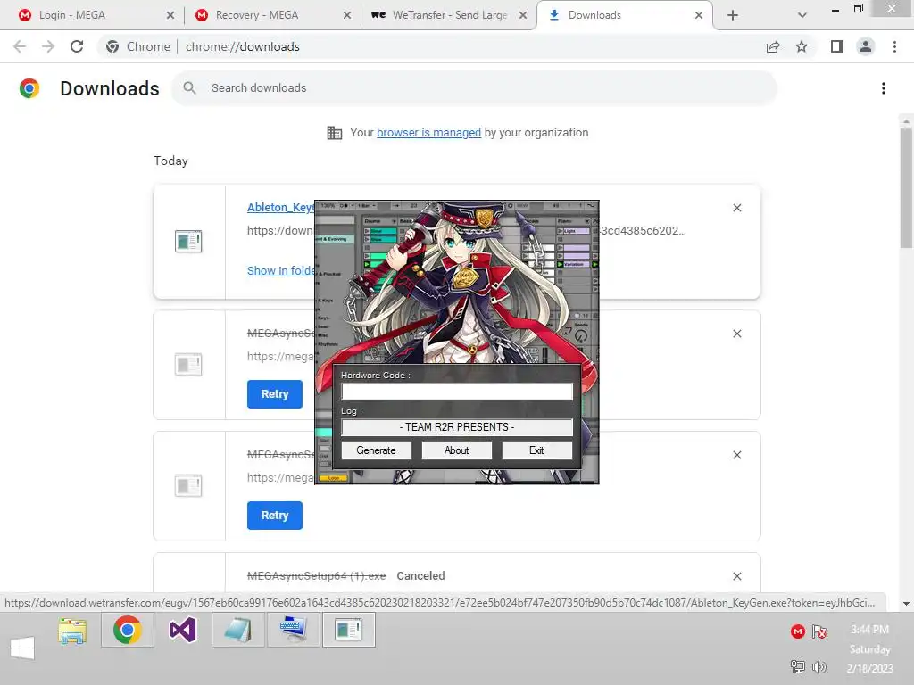Open the network tray icon

pos(797,667)
